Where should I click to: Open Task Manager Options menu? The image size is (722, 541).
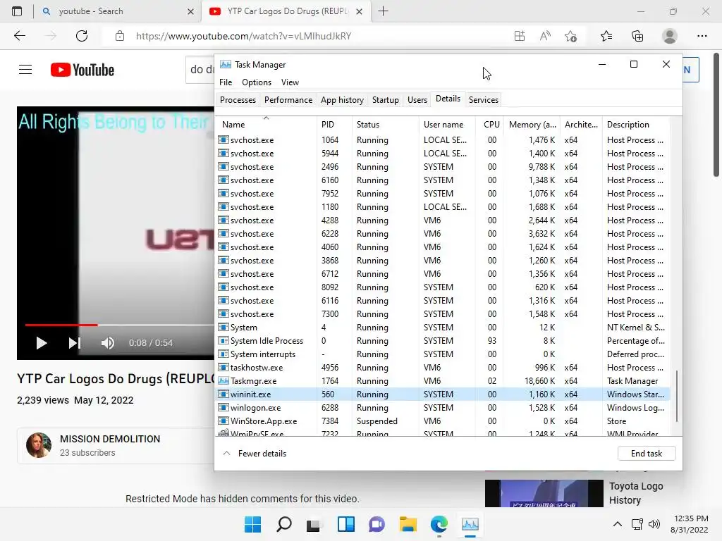[257, 82]
